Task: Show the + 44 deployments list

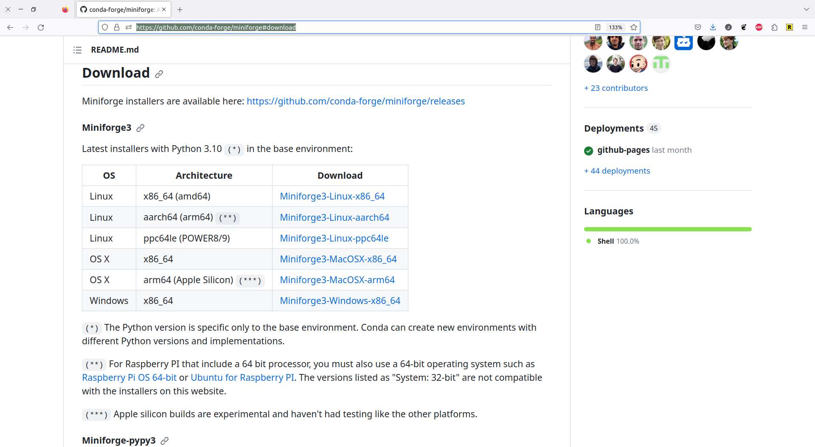Action: [617, 171]
